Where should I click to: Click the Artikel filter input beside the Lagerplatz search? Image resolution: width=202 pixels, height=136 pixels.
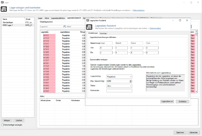click(x=76, y=27)
